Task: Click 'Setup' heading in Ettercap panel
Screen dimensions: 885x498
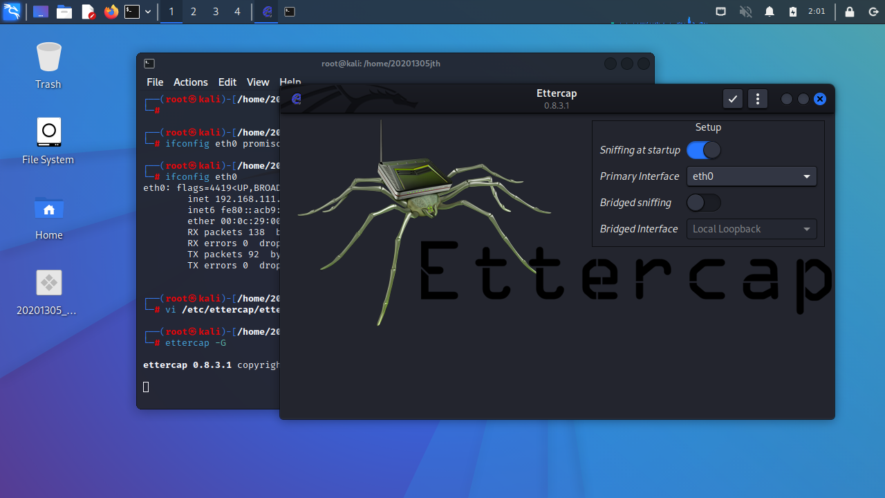Action: 708,127
